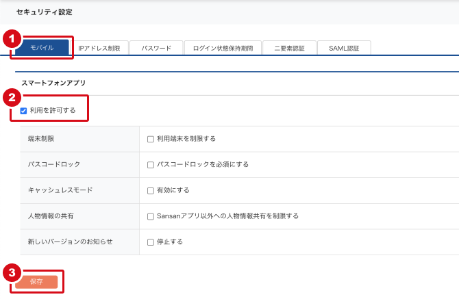Uncheck the 利用を許可する checkbox
Viewport: 459px width, 299px height.
[24, 110]
